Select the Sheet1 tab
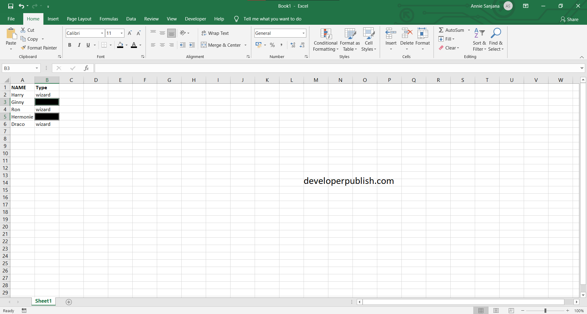The image size is (587, 314). pyautogui.click(x=43, y=301)
